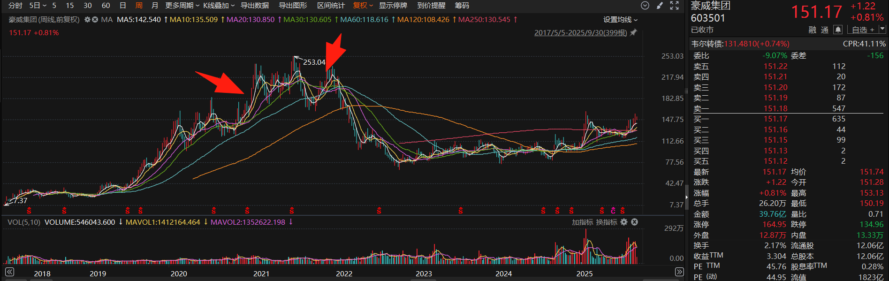Toggle 显示停牌 display suspension
Screen dimensions: 889x281
click(x=393, y=6)
